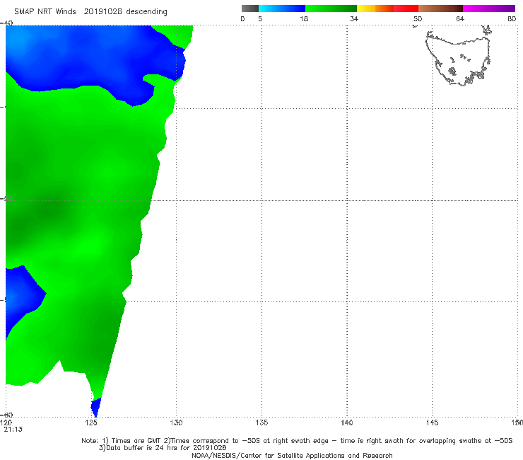
Task: Click the longitude label '125'
Action: click(x=91, y=423)
